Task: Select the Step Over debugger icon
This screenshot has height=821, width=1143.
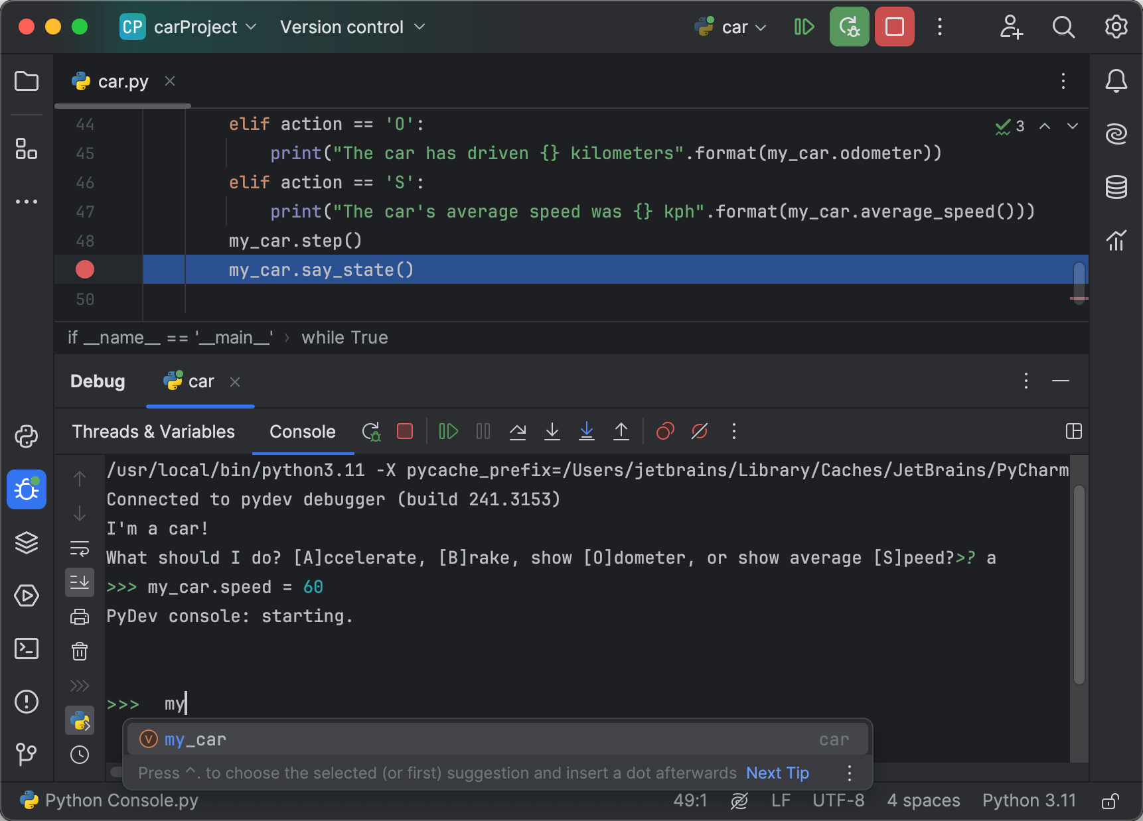Action: [518, 431]
